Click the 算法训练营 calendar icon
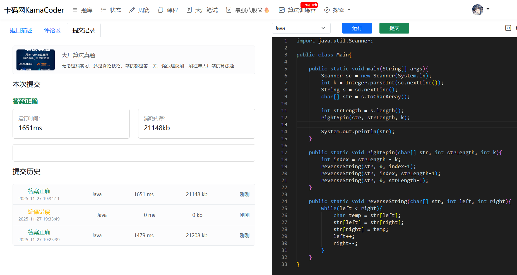The image size is (517, 275). 282,10
